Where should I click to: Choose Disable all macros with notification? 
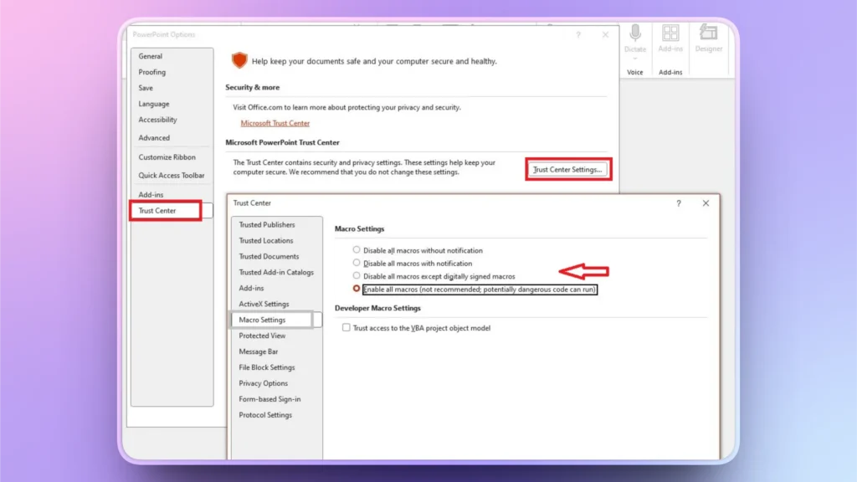pos(357,263)
